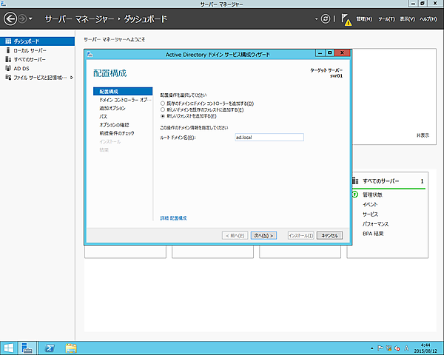Click 非表示 link in welcome panel
This screenshot has width=444, height=355.
pyautogui.click(x=423, y=135)
